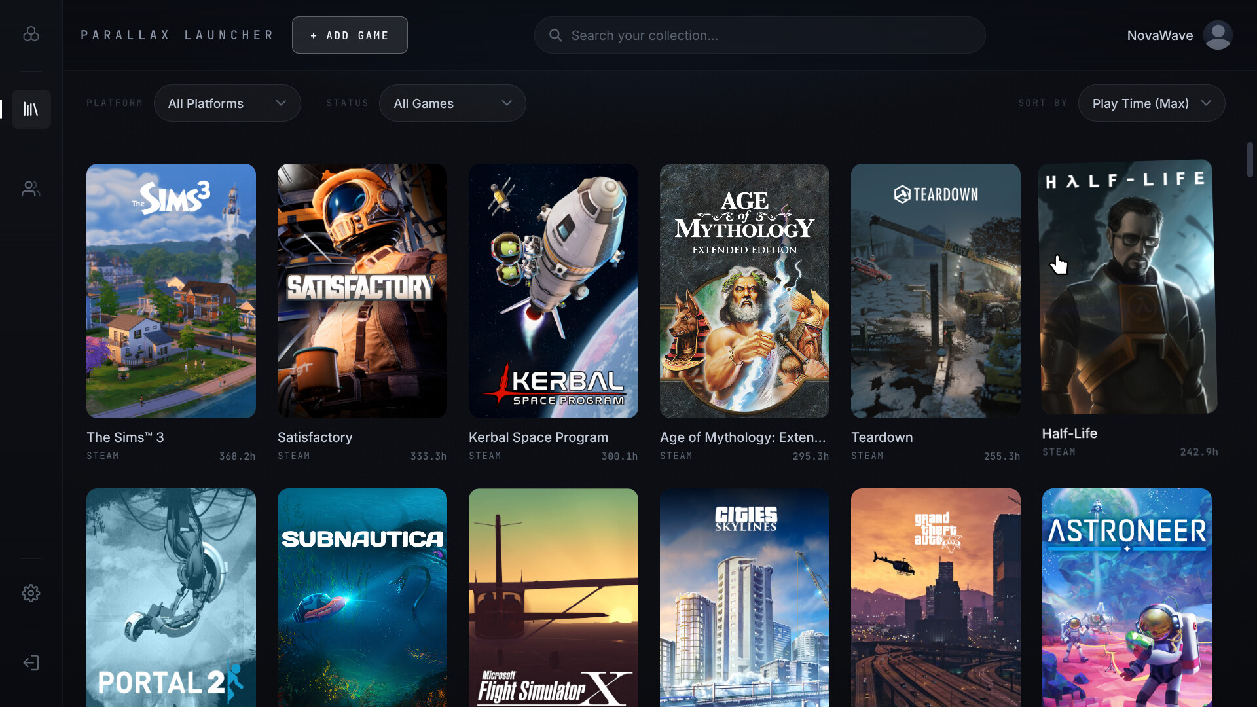Image resolution: width=1257 pixels, height=707 pixels.
Task: Click the 242.9h playtime value
Action: pyautogui.click(x=1199, y=452)
